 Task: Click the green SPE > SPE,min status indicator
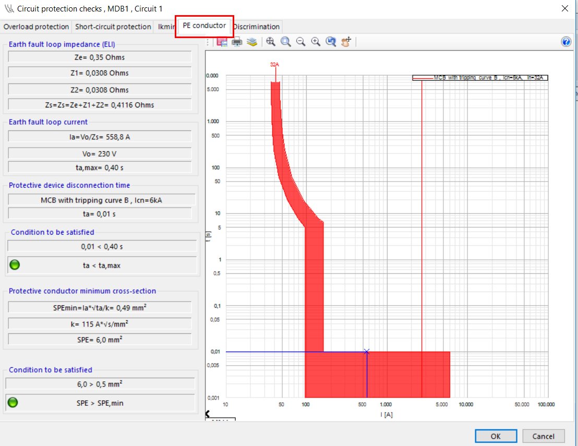pyautogui.click(x=14, y=403)
